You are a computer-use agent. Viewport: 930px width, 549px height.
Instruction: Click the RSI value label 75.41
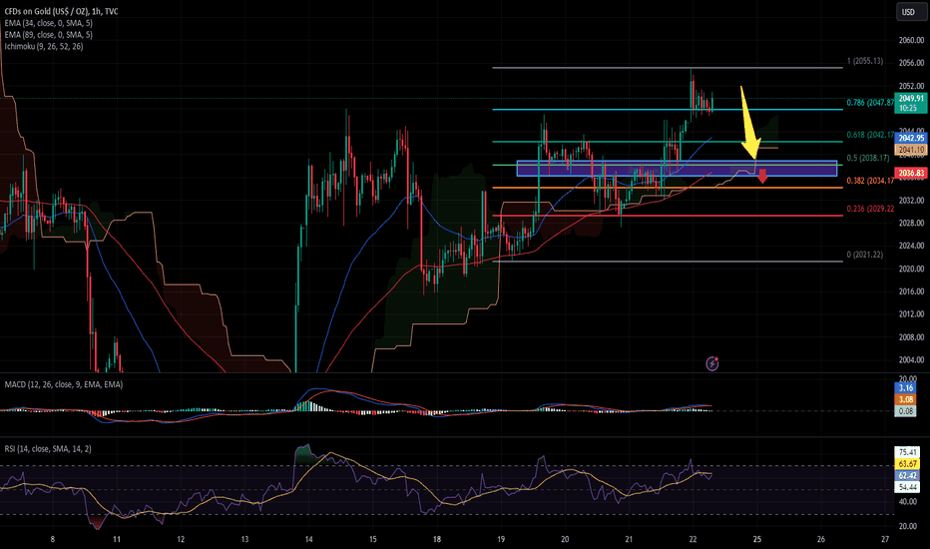pyautogui.click(x=907, y=452)
